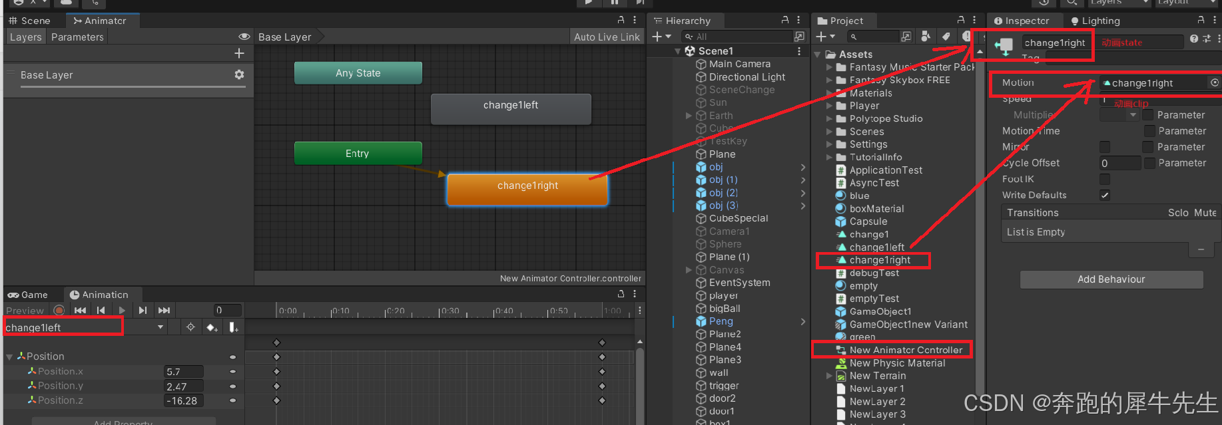Click Project Search by Type icon

click(x=926, y=36)
